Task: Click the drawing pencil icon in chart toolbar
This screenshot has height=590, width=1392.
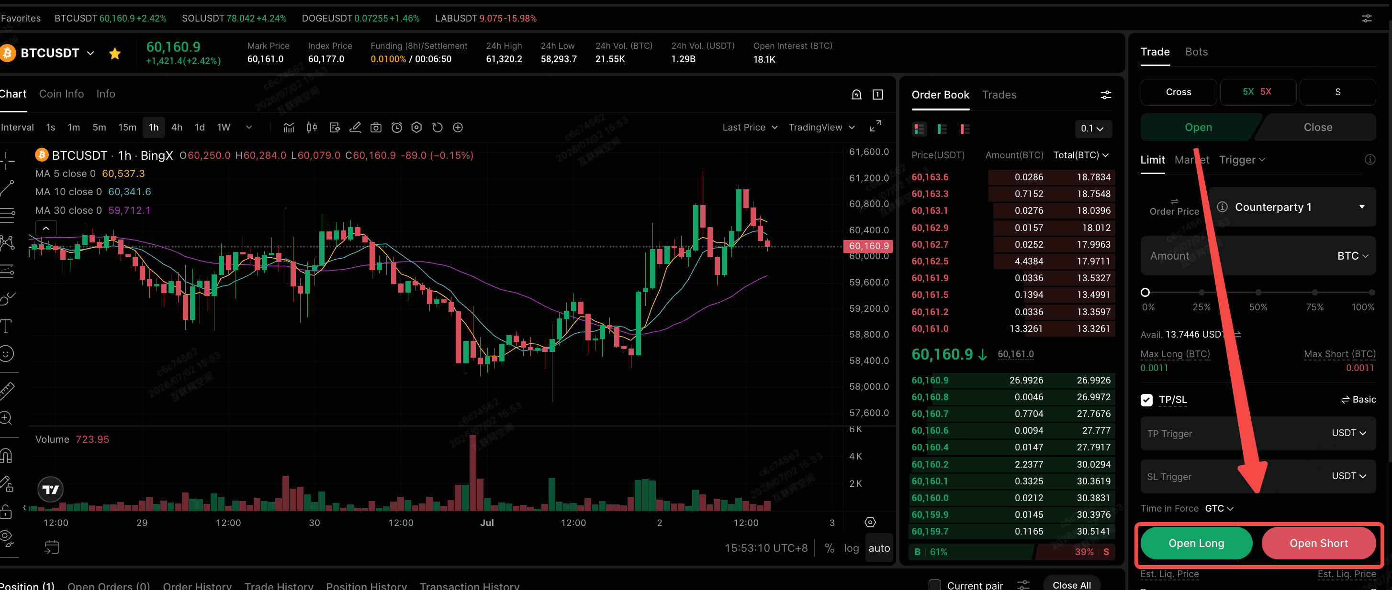Action: click(x=355, y=127)
